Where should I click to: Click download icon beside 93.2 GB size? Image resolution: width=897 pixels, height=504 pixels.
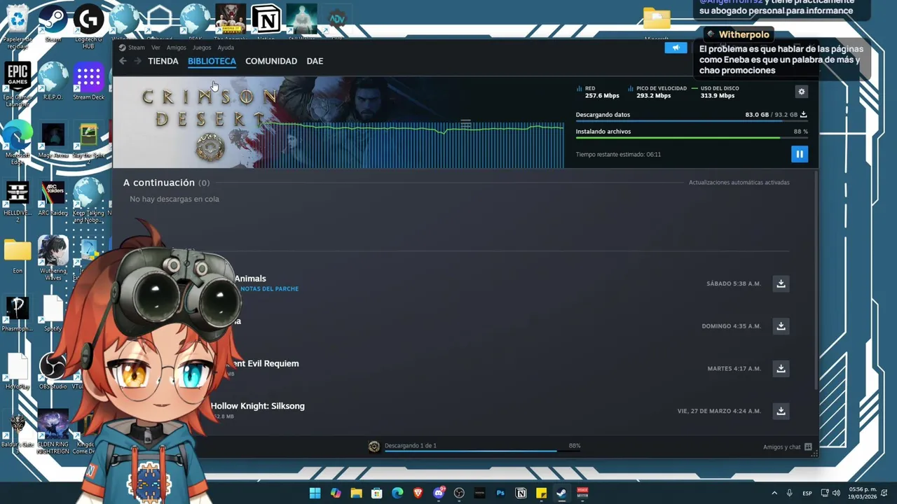point(804,114)
